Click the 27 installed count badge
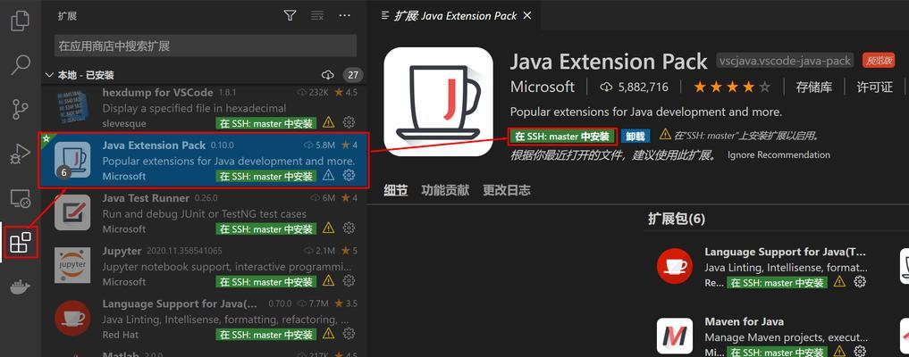 352,75
